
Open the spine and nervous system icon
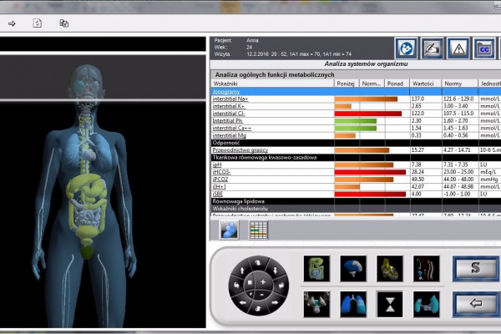click(426, 268)
